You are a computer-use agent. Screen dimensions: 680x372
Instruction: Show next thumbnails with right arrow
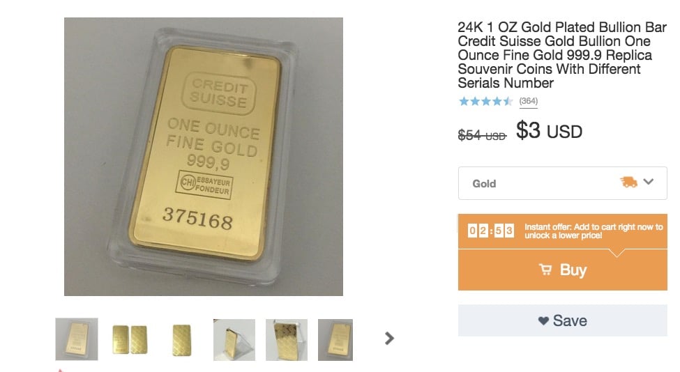[389, 339]
